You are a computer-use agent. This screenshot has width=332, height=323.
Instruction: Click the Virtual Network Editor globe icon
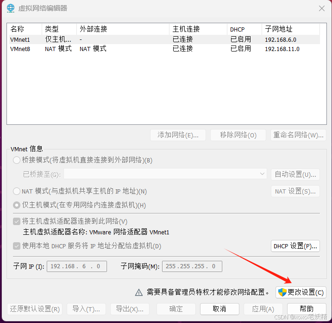click(x=11, y=8)
